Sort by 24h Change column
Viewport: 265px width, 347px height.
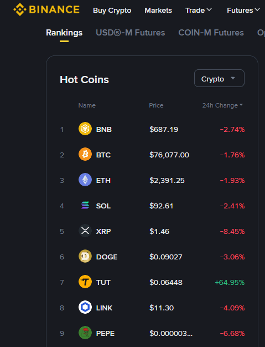click(222, 105)
